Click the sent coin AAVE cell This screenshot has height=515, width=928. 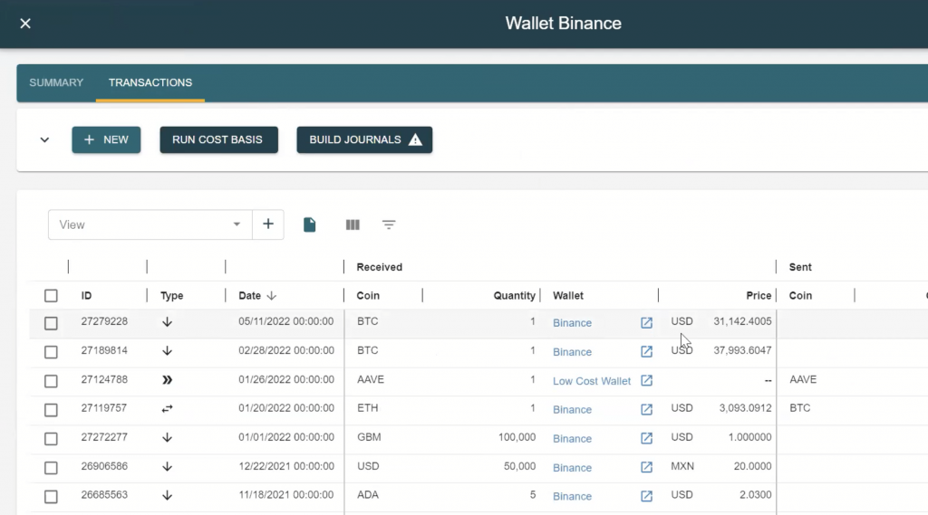(803, 379)
